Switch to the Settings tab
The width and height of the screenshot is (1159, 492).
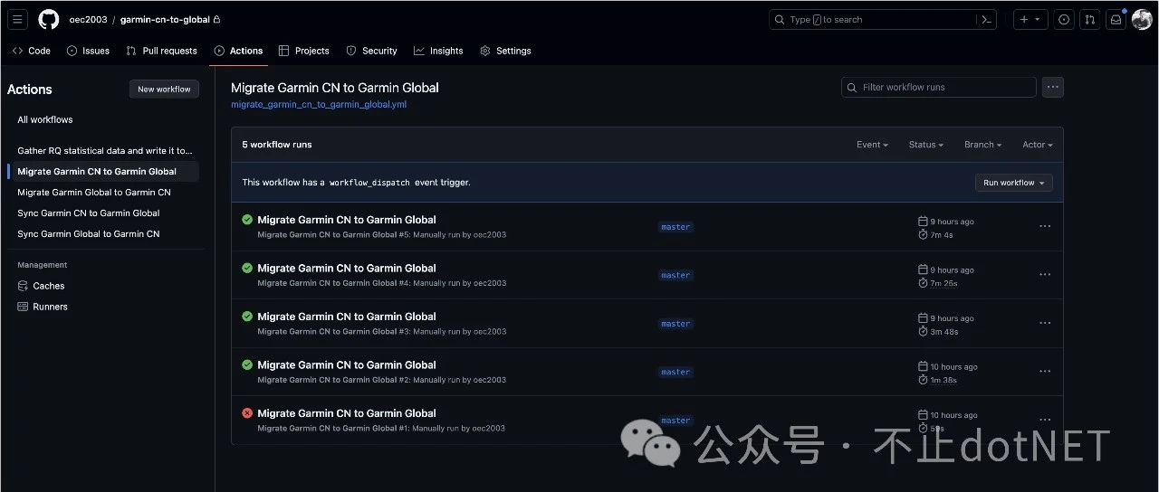505,51
